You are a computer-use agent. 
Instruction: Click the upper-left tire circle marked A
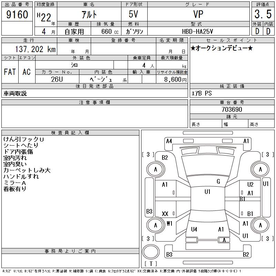(156, 169)
